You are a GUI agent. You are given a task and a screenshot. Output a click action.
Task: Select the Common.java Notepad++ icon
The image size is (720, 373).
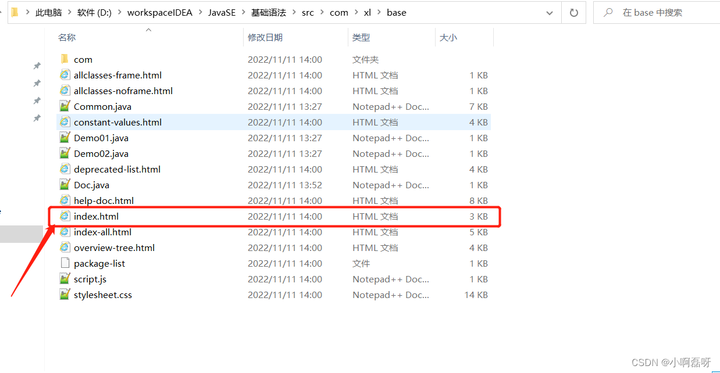pos(65,106)
